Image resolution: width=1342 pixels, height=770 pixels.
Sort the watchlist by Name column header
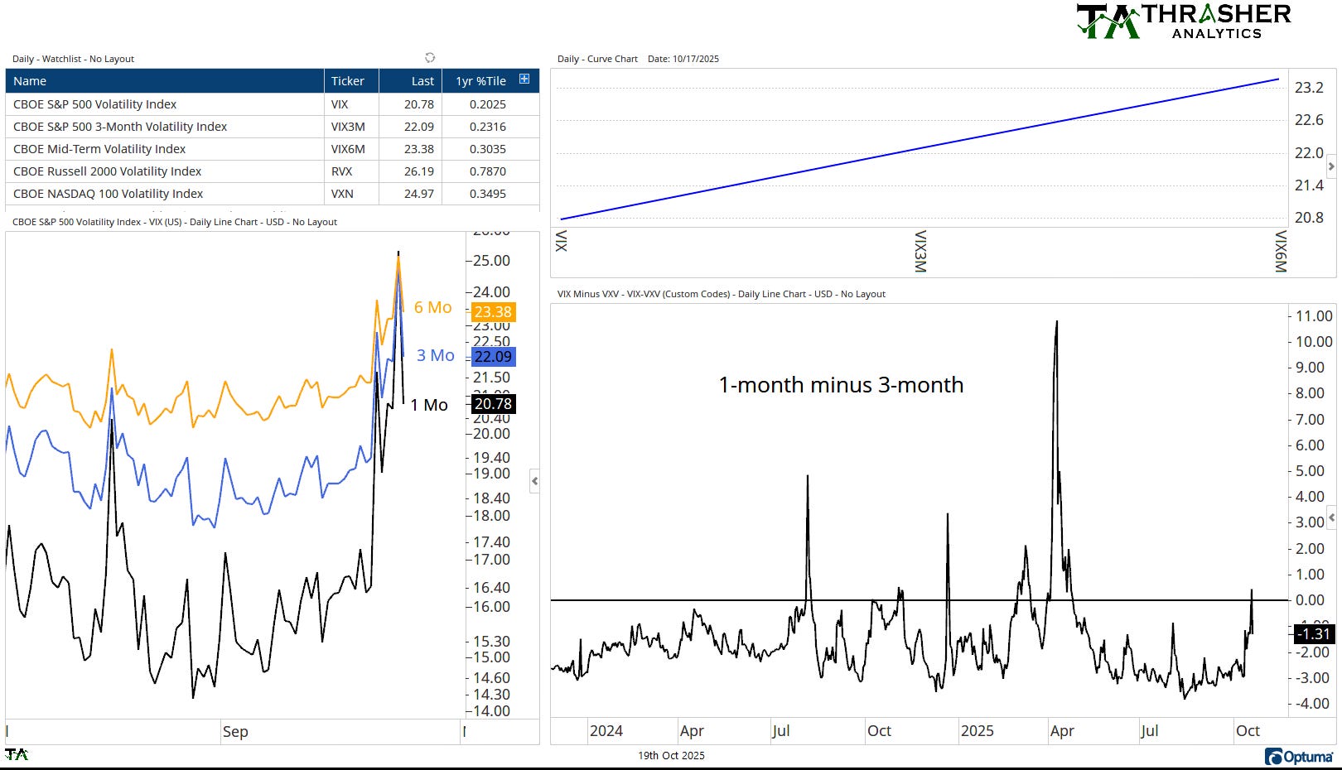coord(164,80)
